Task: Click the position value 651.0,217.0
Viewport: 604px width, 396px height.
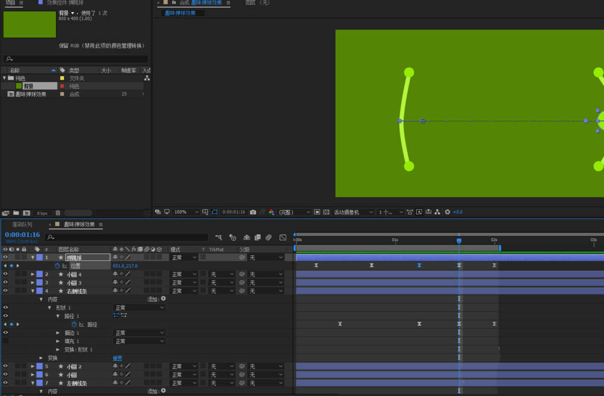Action: click(125, 265)
